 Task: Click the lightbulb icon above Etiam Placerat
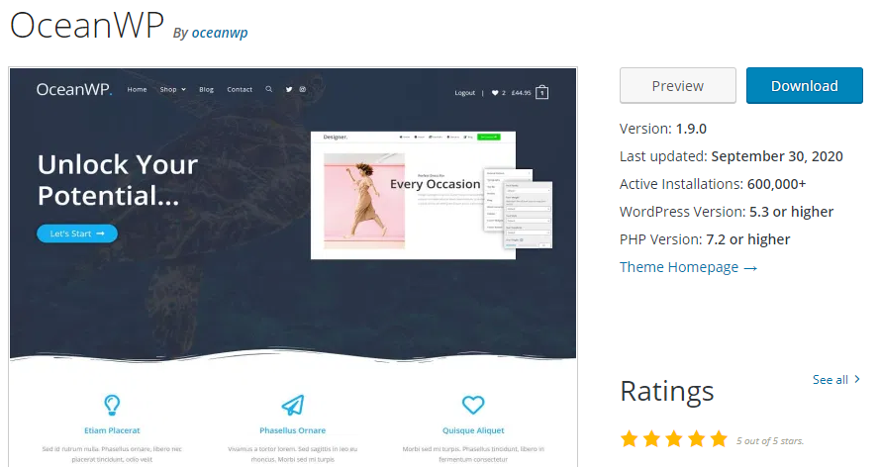point(112,405)
